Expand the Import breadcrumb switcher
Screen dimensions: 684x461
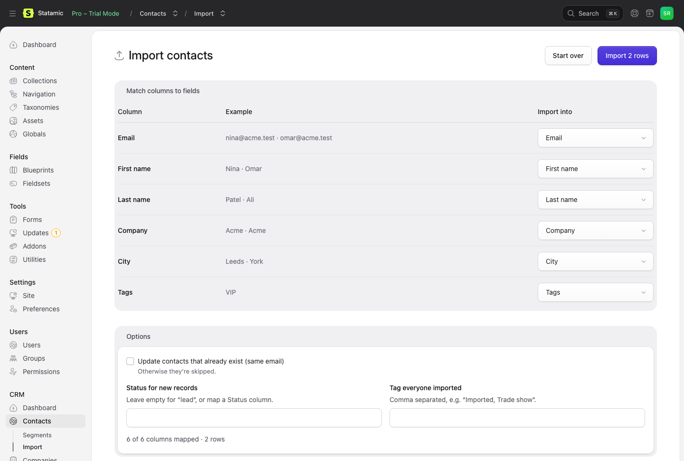(223, 13)
